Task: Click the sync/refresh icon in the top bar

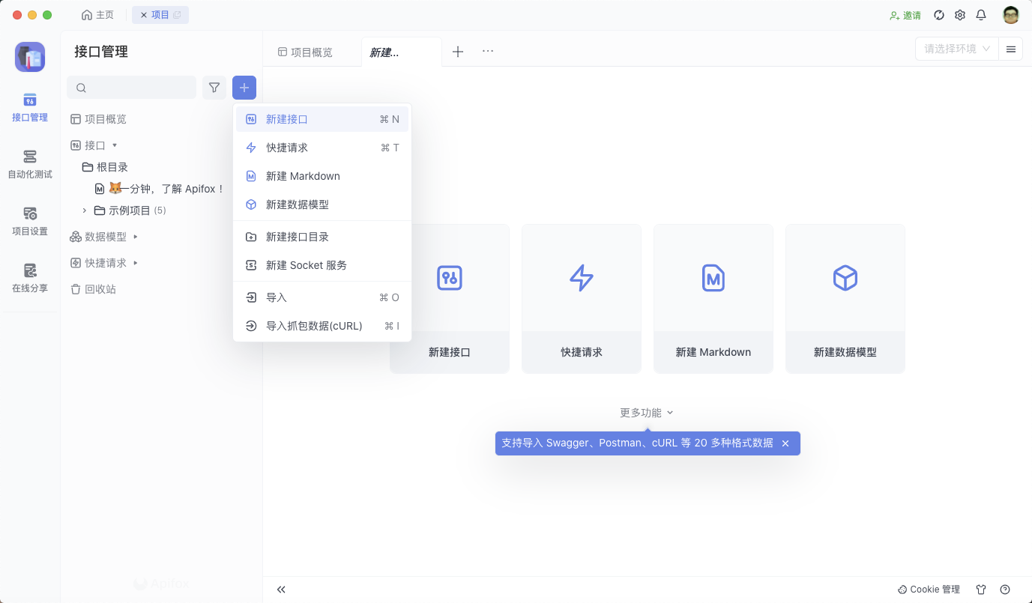Action: point(939,14)
